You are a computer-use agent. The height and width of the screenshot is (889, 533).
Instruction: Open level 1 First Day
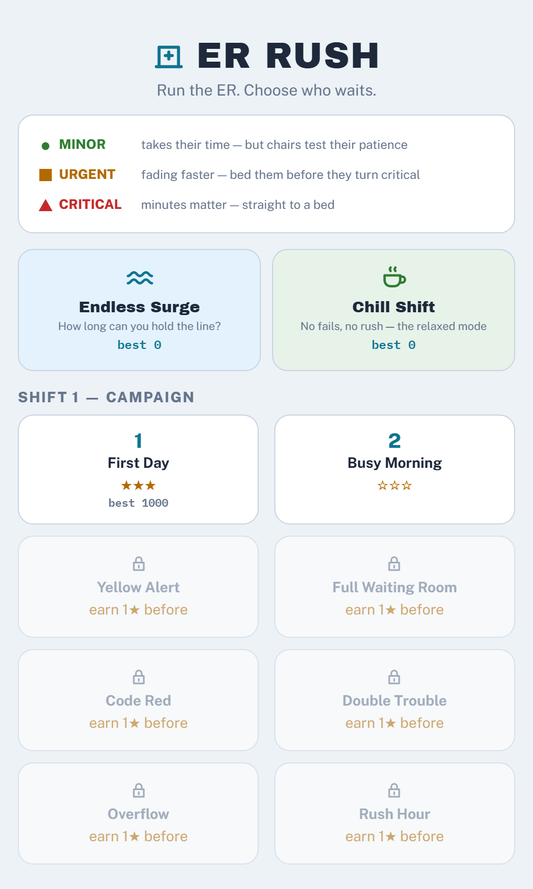[138, 470]
